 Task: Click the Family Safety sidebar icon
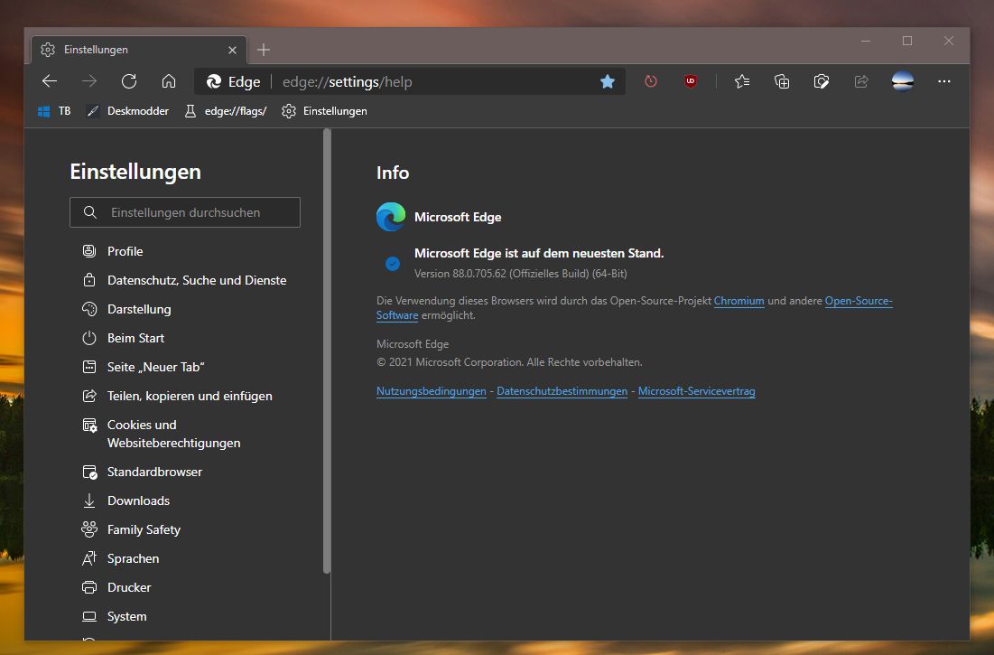click(x=89, y=529)
